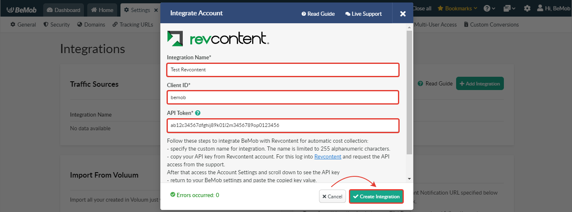Click the No data available text

[x=90, y=128]
